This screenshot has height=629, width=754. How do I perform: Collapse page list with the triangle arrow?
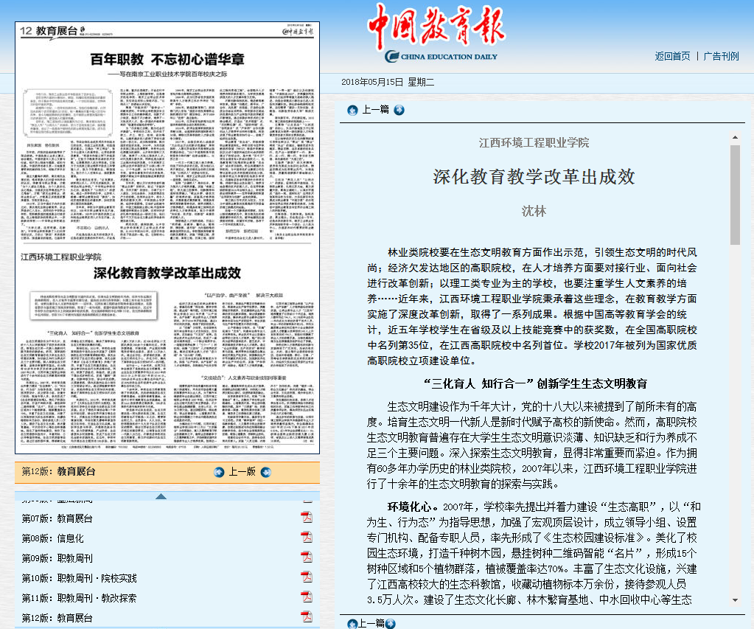[161, 496]
